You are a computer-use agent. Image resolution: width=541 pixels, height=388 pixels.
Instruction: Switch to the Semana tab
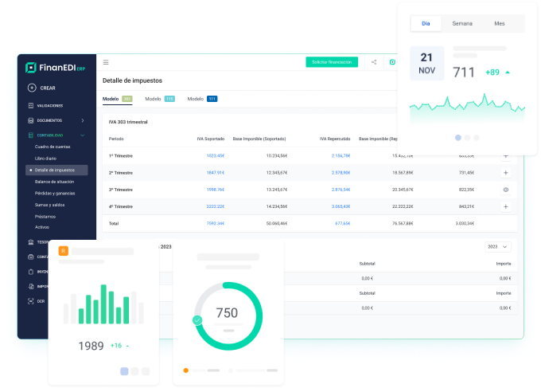[x=462, y=23]
